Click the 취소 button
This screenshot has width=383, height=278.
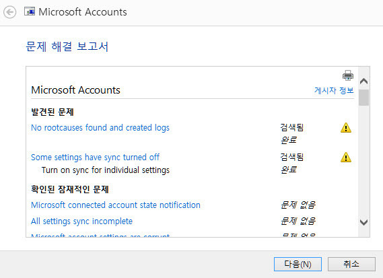coord(351,264)
